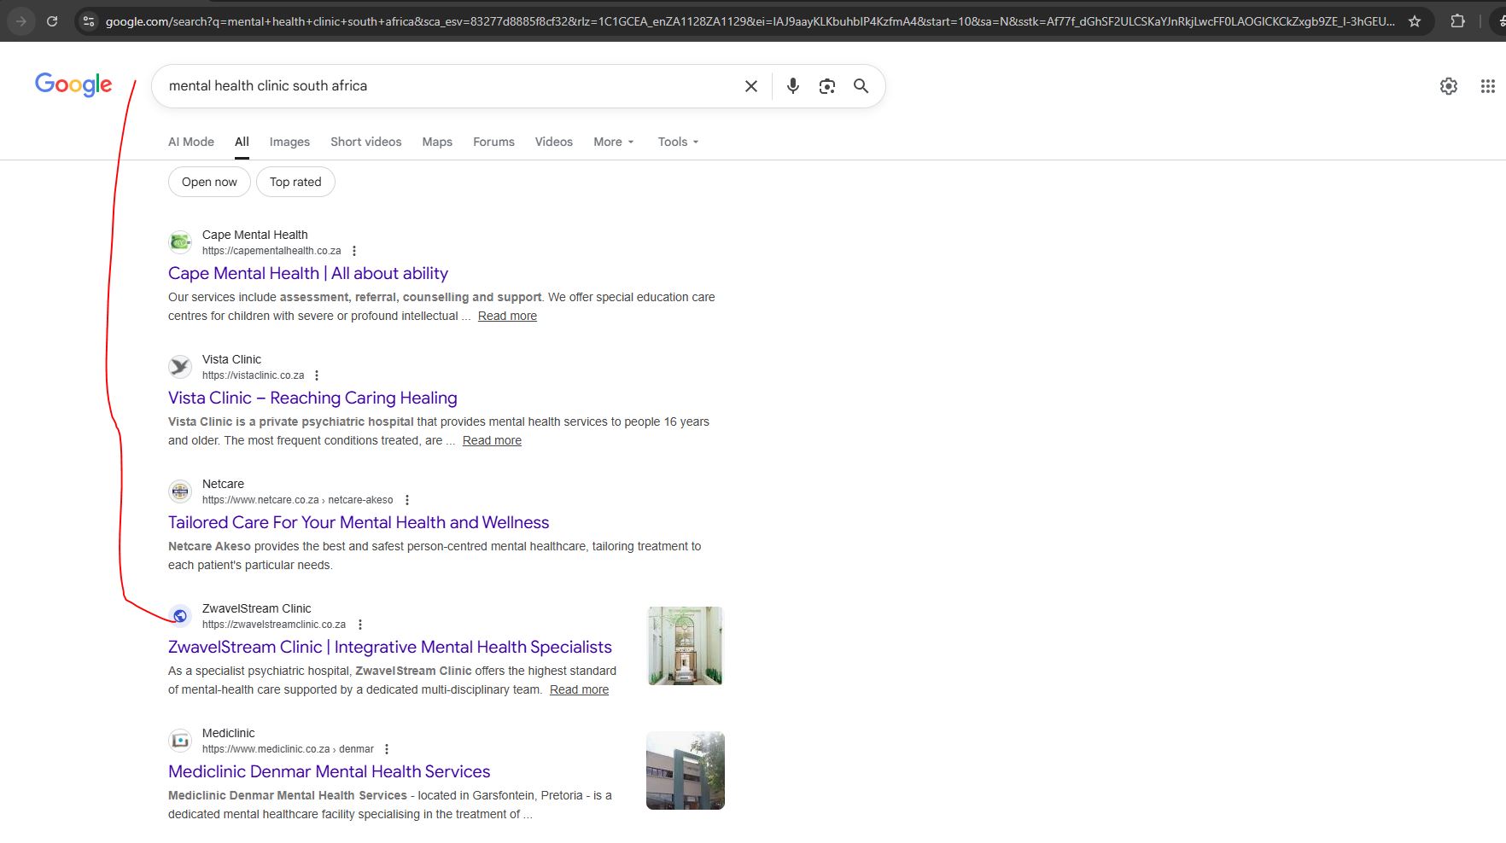
Task: Click the Mediclinic building thumbnail
Action: [x=684, y=770]
